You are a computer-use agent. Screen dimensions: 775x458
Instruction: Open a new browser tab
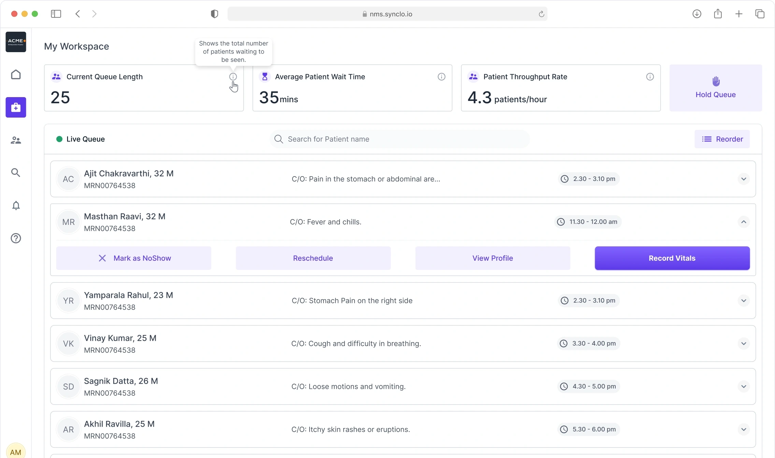click(x=739, y=14)
